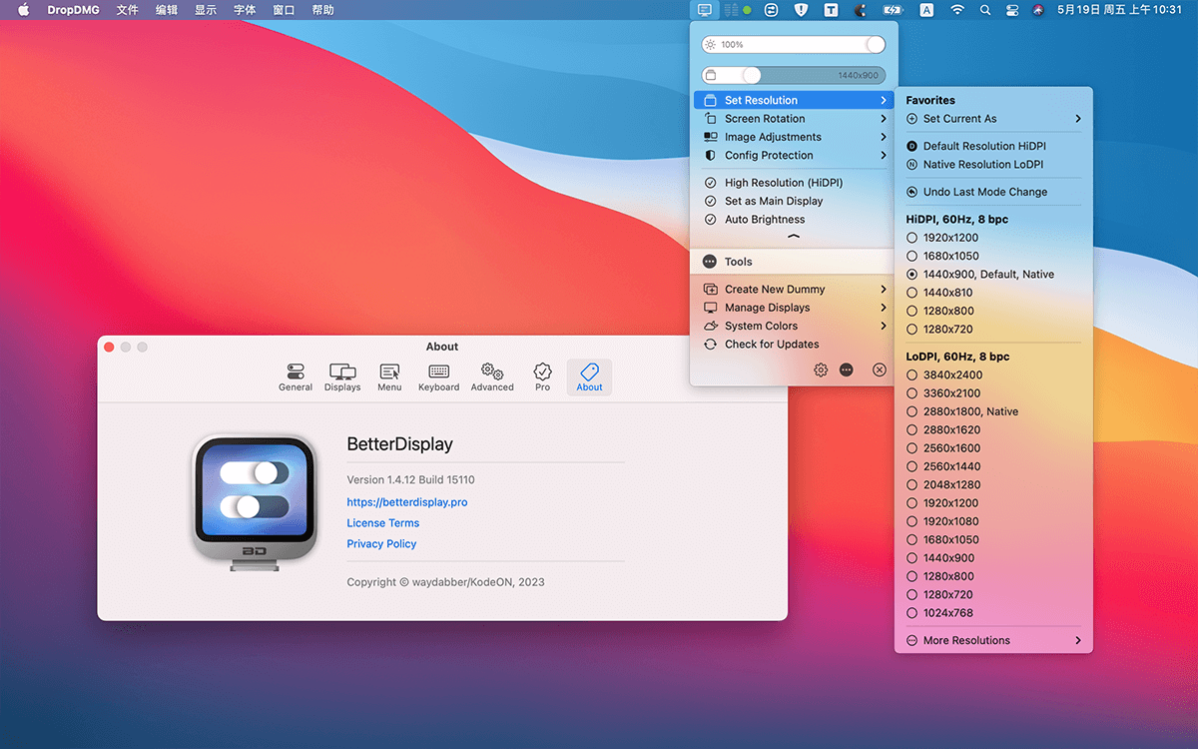The image size is (1198, 749).
Task: Expand the Config Protection submenu
Action: point(794,156)
